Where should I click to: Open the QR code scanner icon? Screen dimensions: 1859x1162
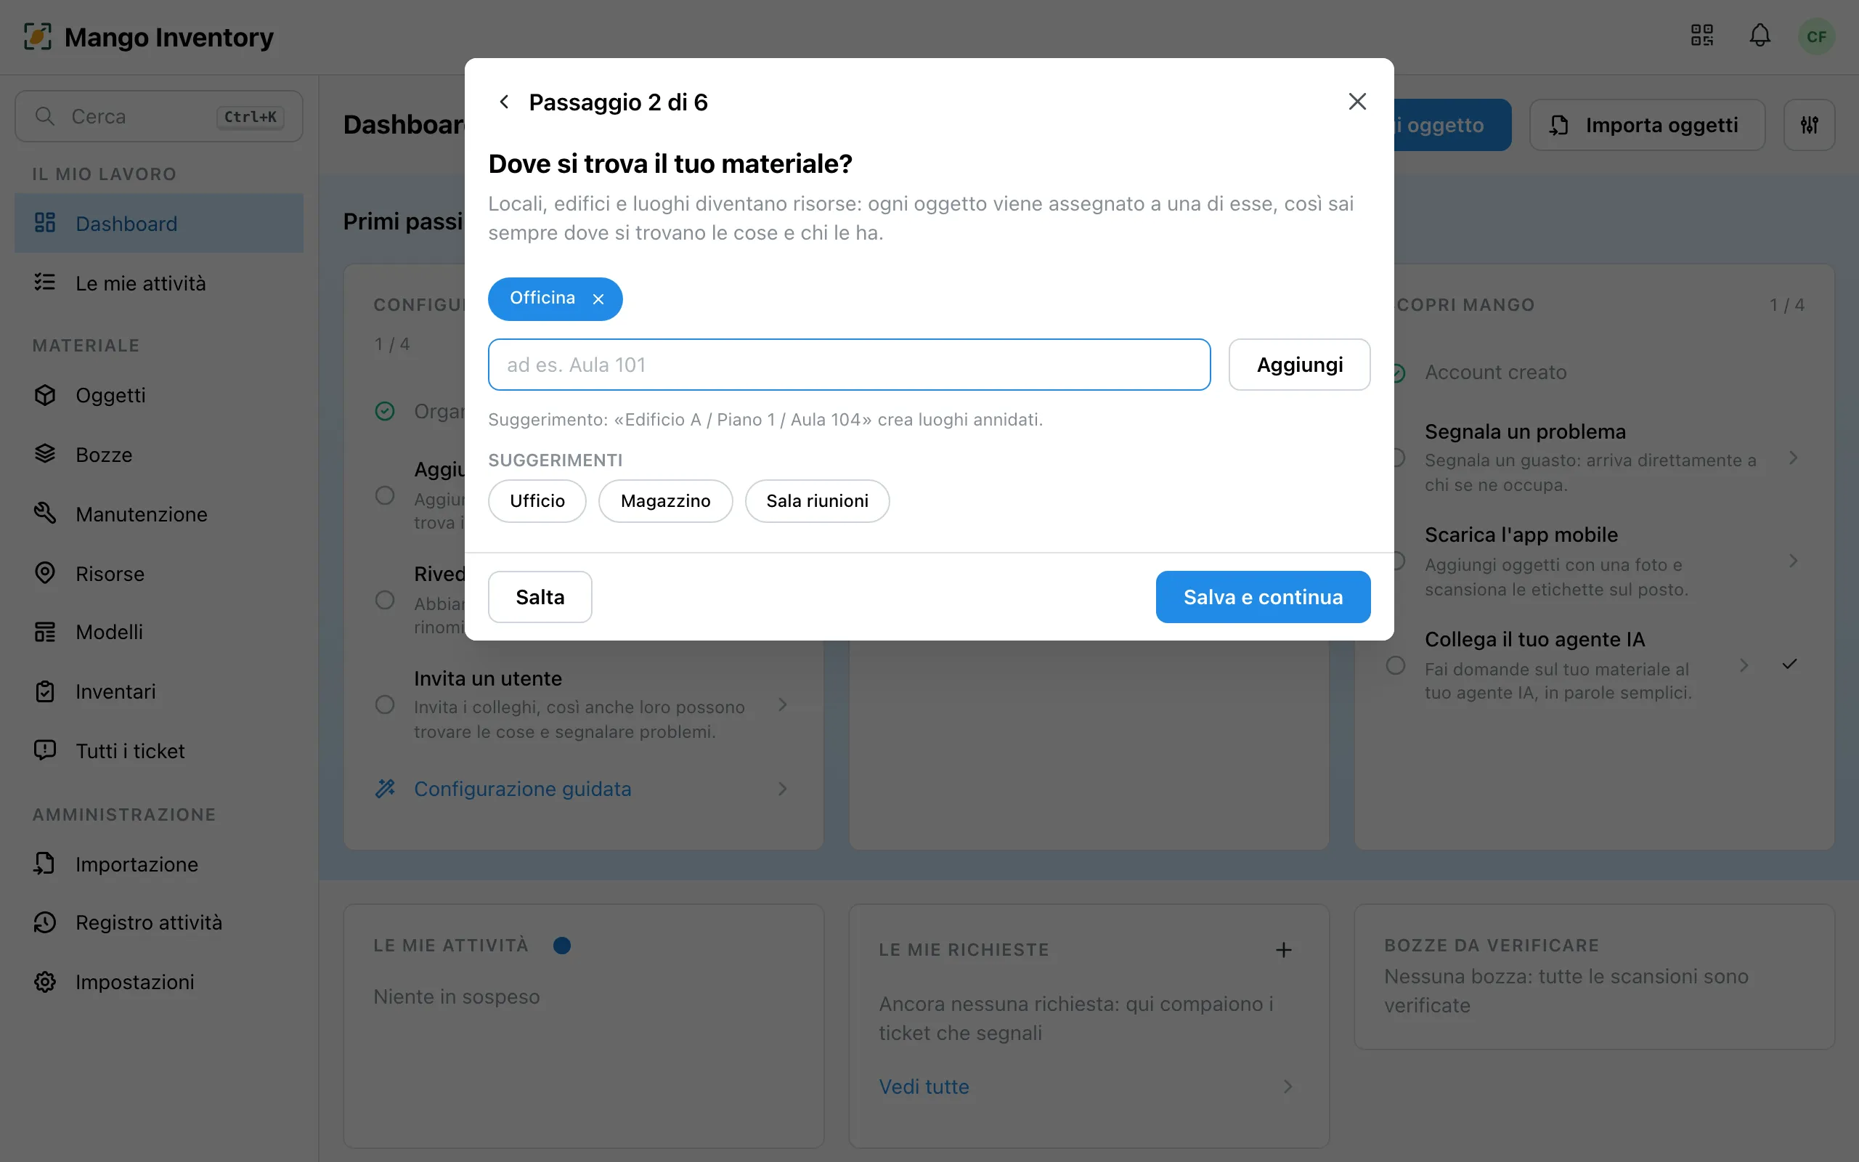[1701, 36]
